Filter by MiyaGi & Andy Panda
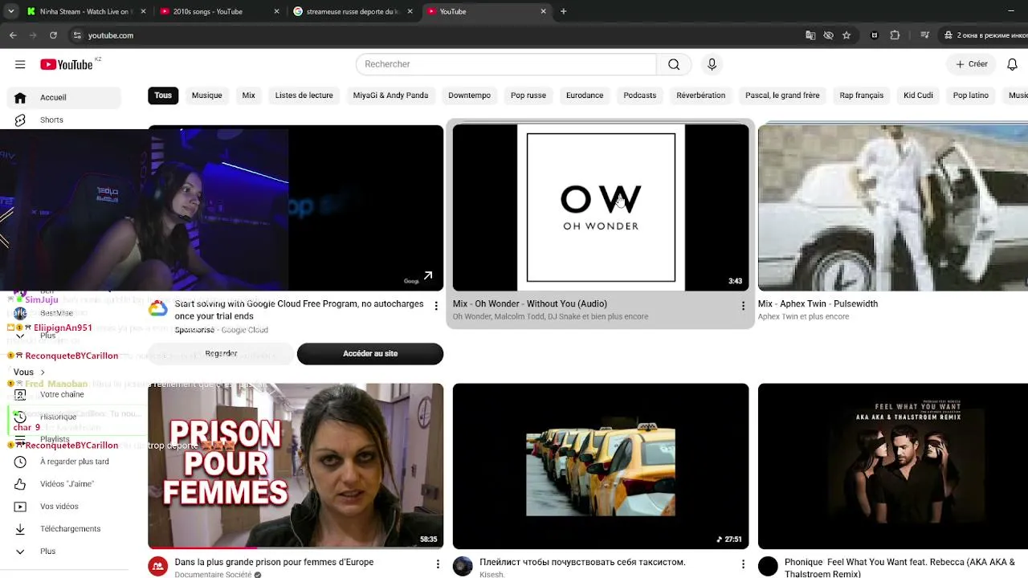1028x578 pixels. 390,96
